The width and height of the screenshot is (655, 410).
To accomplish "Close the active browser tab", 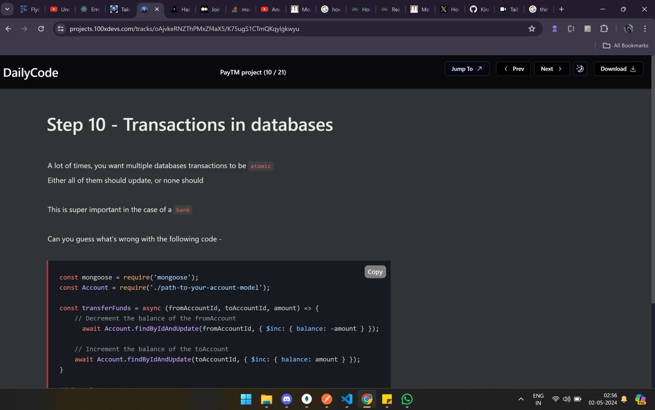I will 157,9.
